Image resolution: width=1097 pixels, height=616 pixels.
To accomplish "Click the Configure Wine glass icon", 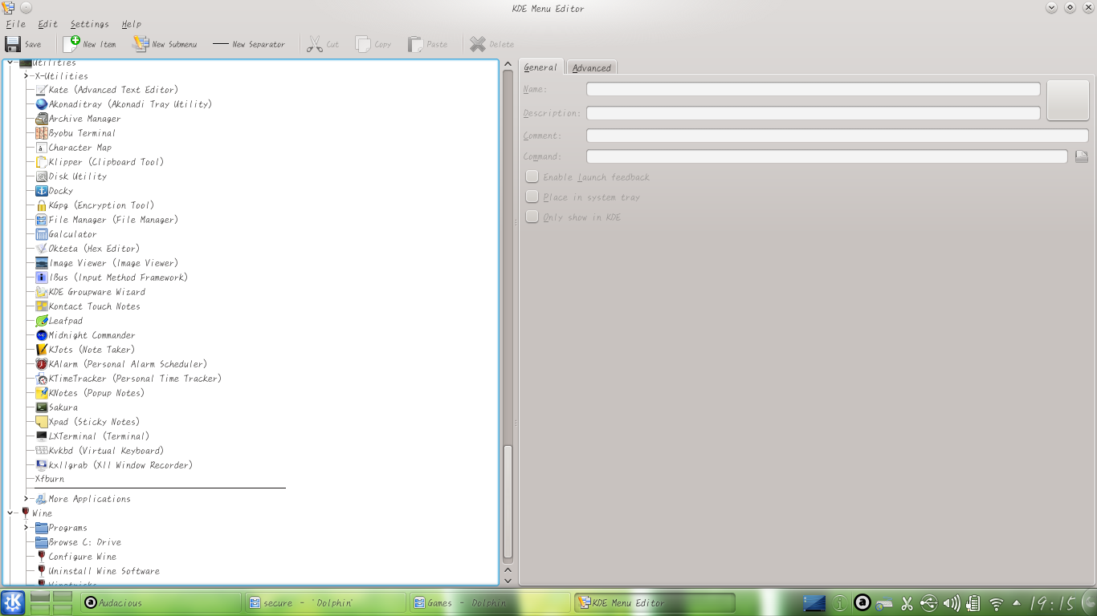I will tap(42, 557).
